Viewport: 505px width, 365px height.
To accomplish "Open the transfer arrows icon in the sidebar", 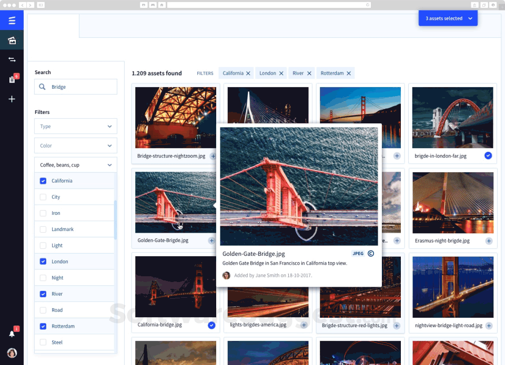I will 12,60.
